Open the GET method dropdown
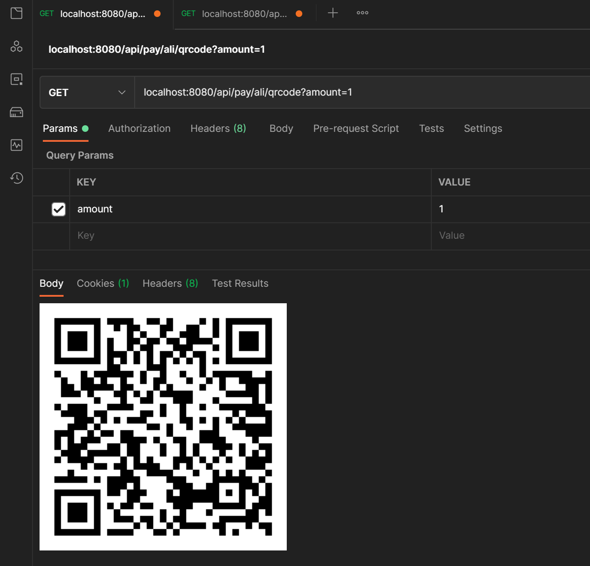The width and height of the screenshot is (590, 566). coord(87,92)
